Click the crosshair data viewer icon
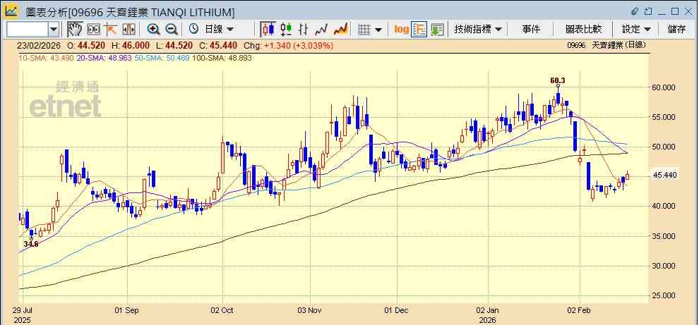 pyautogui.click(x=93, y=30)
